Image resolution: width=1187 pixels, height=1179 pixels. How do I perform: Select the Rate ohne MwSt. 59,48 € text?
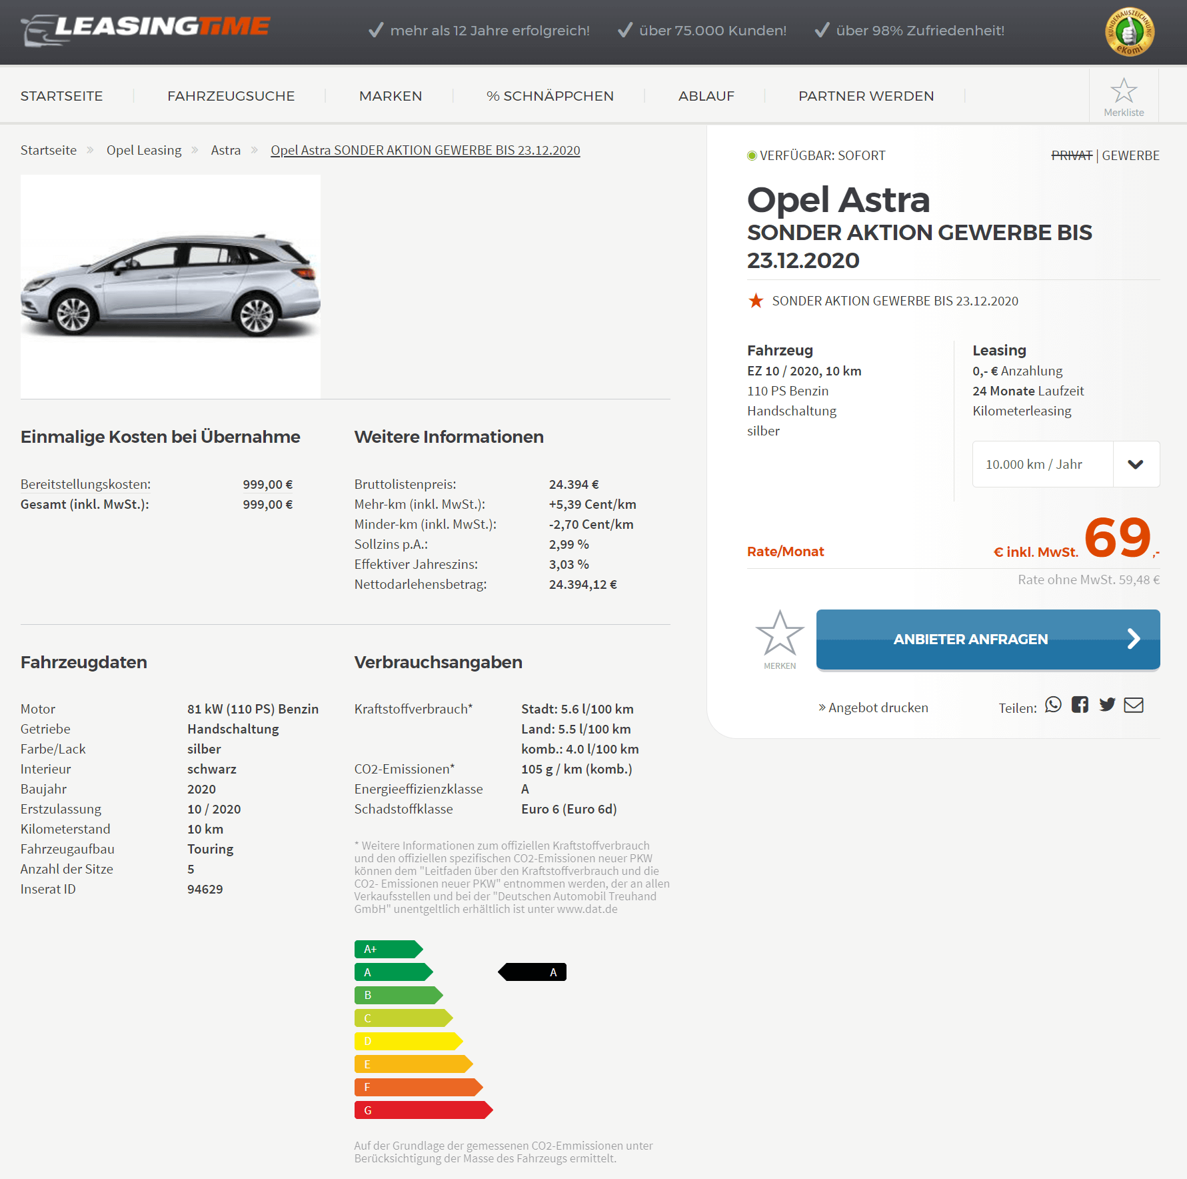[x=1088, y=579]
